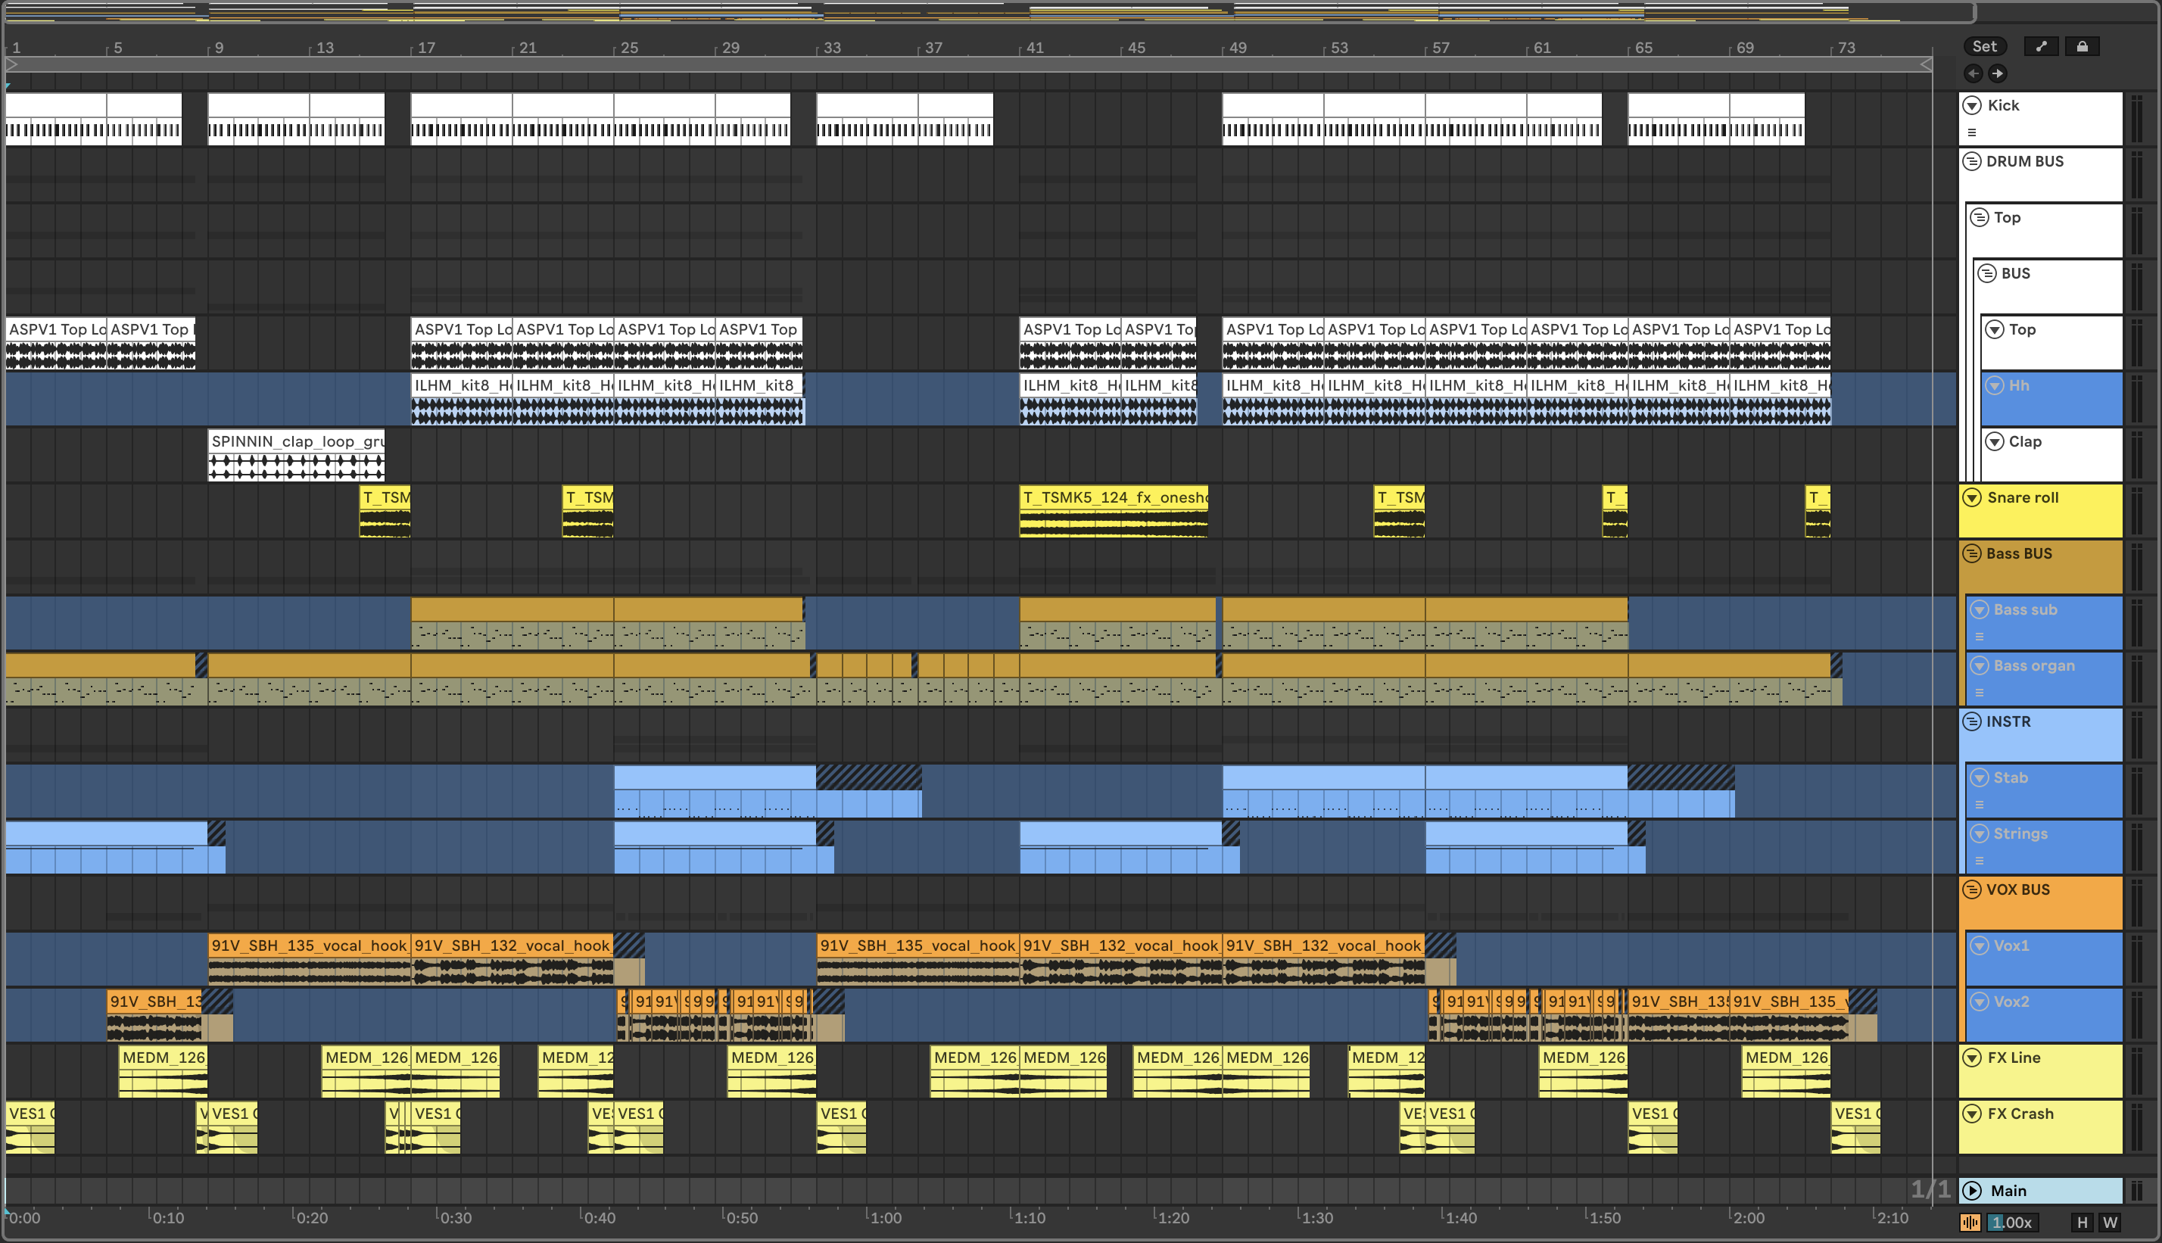Fold the Bass BUS group track
The width and height of the screenshot is (2162, 1243).
[1972, 553]
